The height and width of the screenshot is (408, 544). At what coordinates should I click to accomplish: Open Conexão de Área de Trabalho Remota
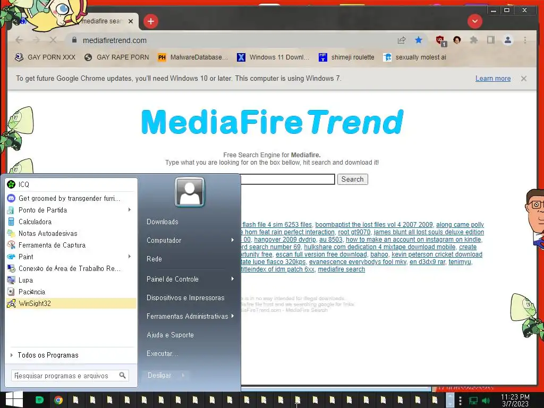[71, 268]
